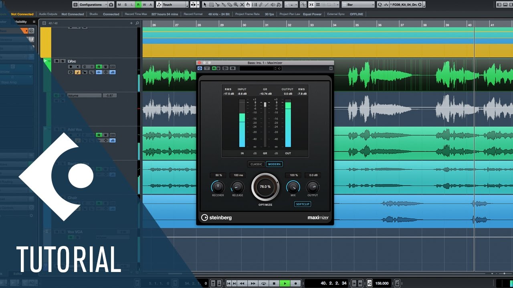513x288 pixels.
Task: Click the add track plus icon
Action: point(131,23)
